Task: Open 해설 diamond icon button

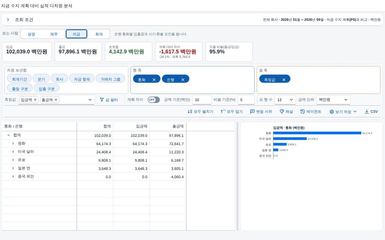Action: pyautogui.click(x=286, y=112)
